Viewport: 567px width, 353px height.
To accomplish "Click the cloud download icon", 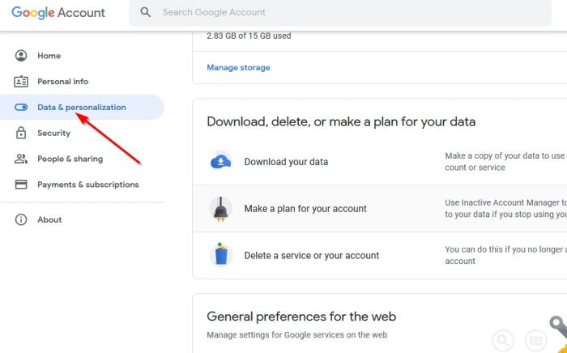I will [220, 161].
